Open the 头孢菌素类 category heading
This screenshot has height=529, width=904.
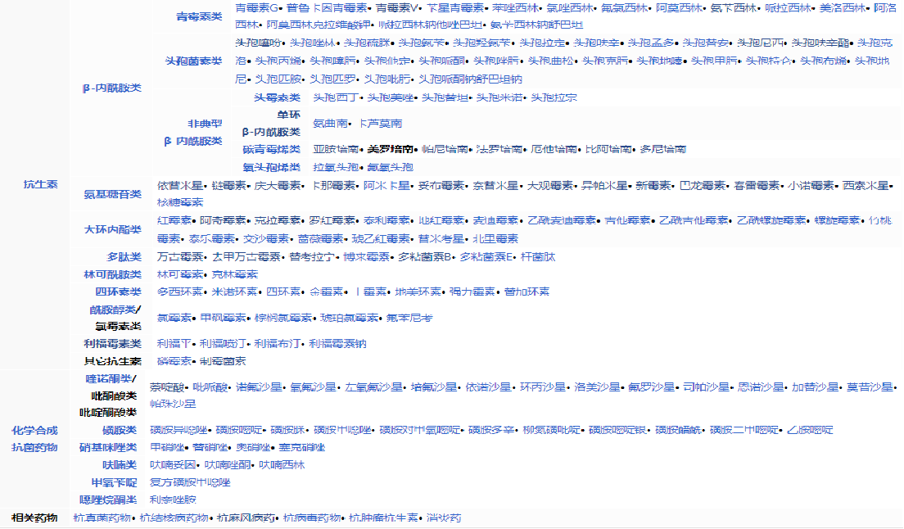click(193, 61)
